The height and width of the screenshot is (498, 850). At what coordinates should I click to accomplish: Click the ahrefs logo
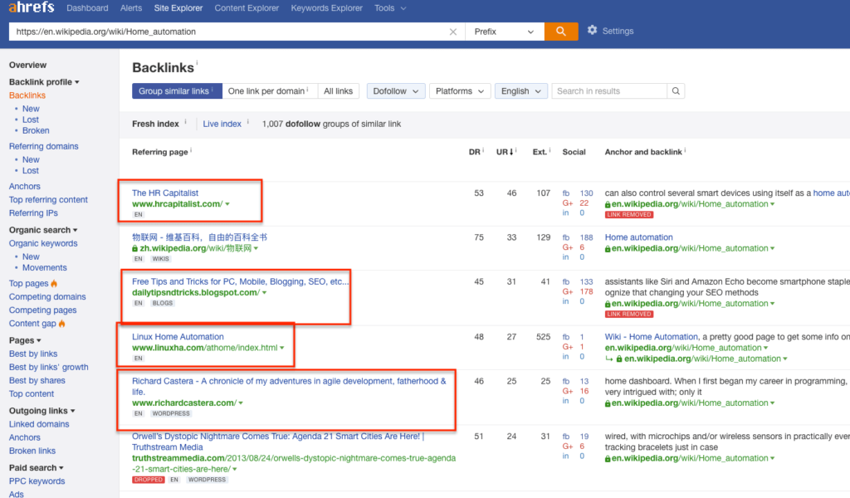(32, 7)
